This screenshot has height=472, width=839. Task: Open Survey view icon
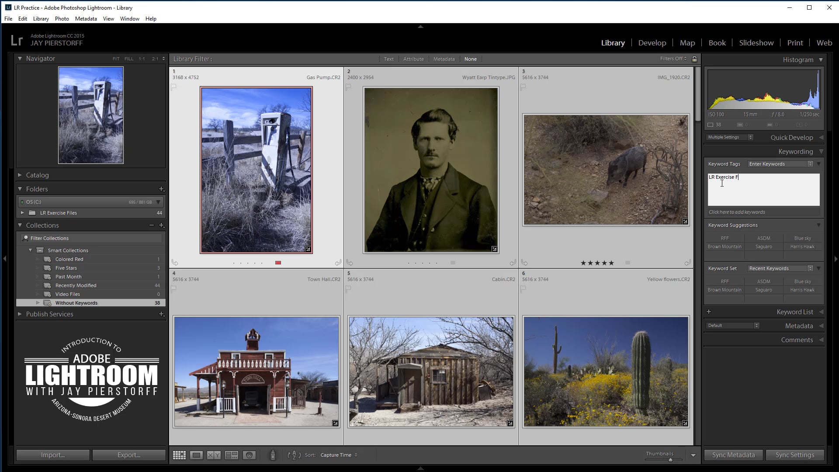231,455
